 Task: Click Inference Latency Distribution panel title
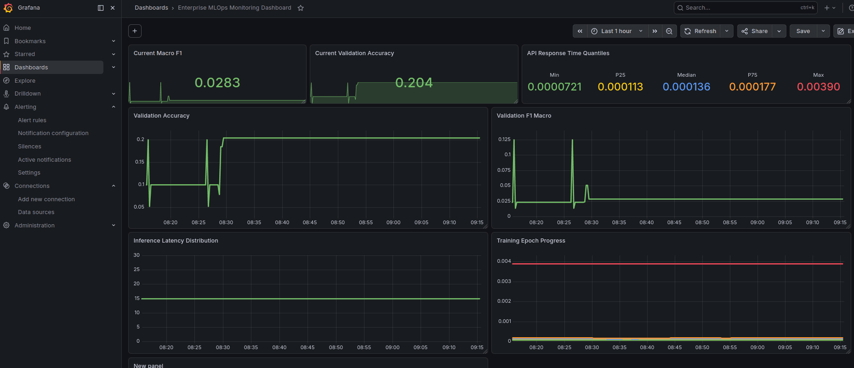click(176, 241)
